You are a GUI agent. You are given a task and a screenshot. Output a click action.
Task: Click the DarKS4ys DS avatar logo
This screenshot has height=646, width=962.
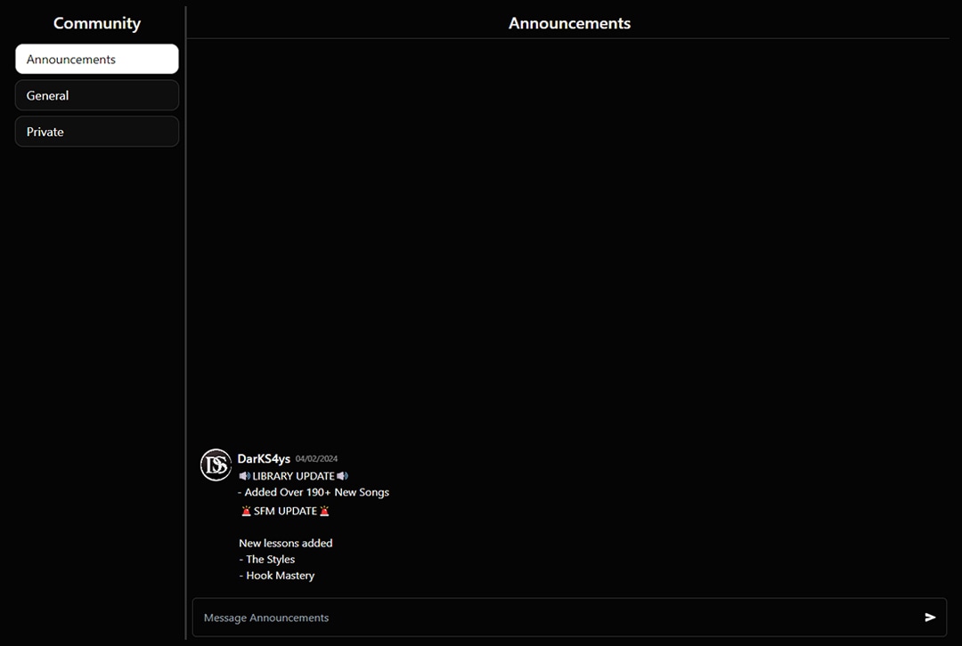point(216,464)
